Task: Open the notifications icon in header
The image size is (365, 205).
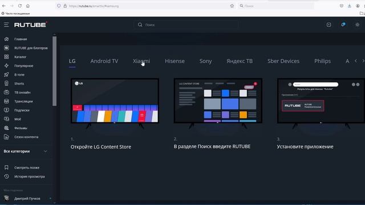Action: 343,24
